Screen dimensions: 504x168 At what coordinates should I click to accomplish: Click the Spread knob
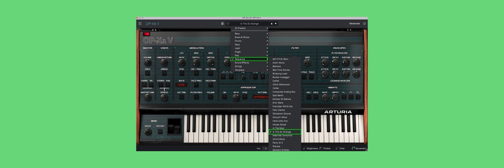164,97
